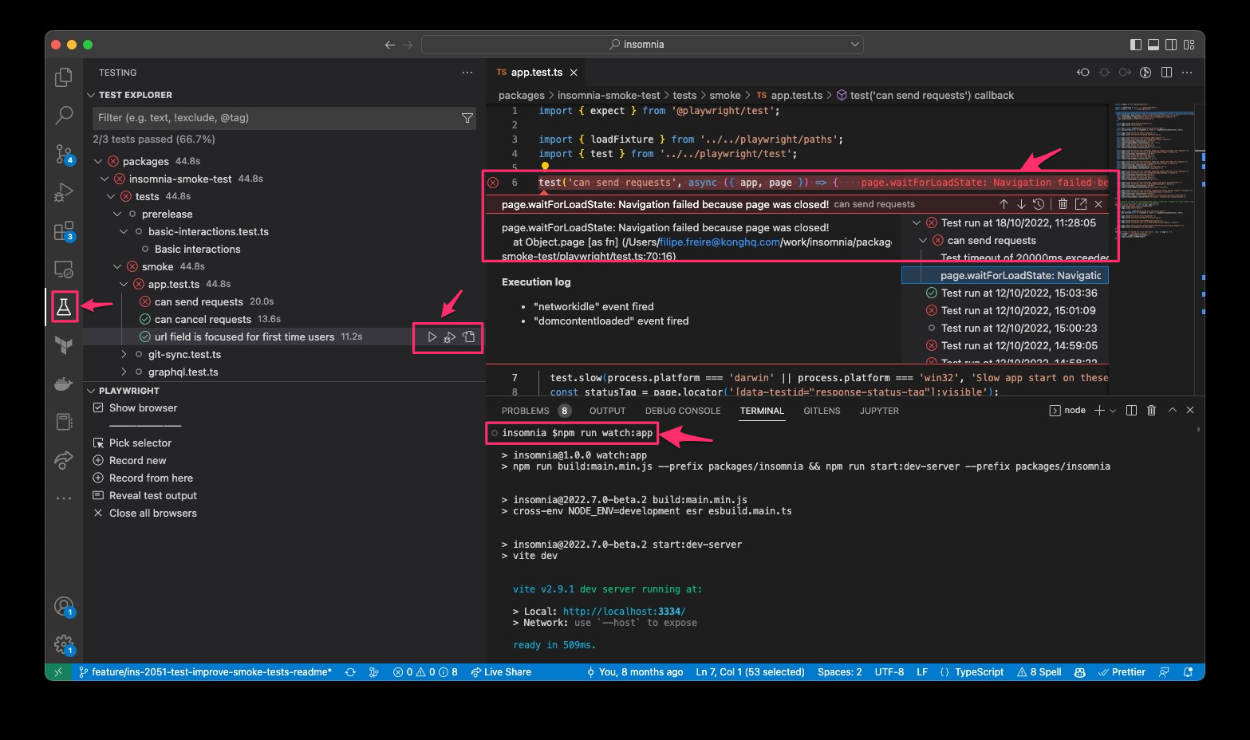This screenshot has width=1250, height=740.
Task: Switch to the JUPYTER tab
Action: (x=879, y=411)
